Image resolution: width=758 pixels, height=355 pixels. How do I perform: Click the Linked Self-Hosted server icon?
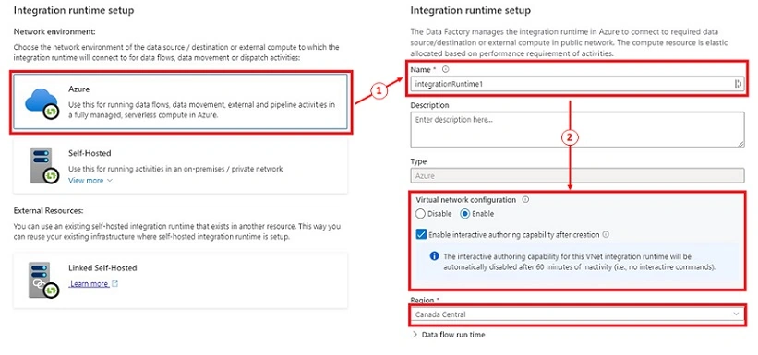pyautogui.click(x=43, y=279)
